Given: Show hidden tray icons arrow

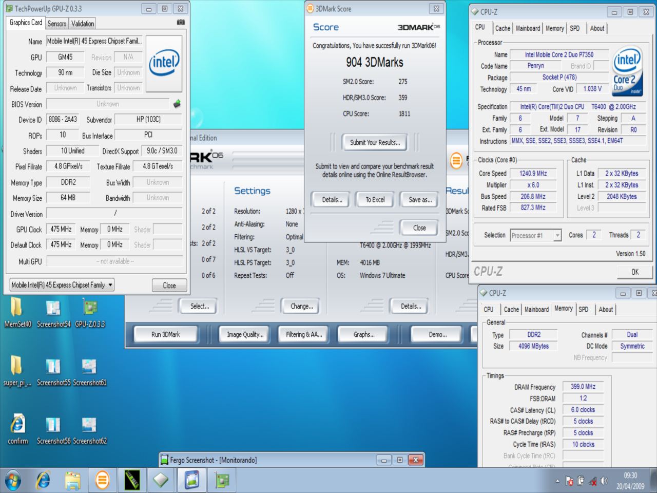Looking at the screenshot, I should click(558, 481).
